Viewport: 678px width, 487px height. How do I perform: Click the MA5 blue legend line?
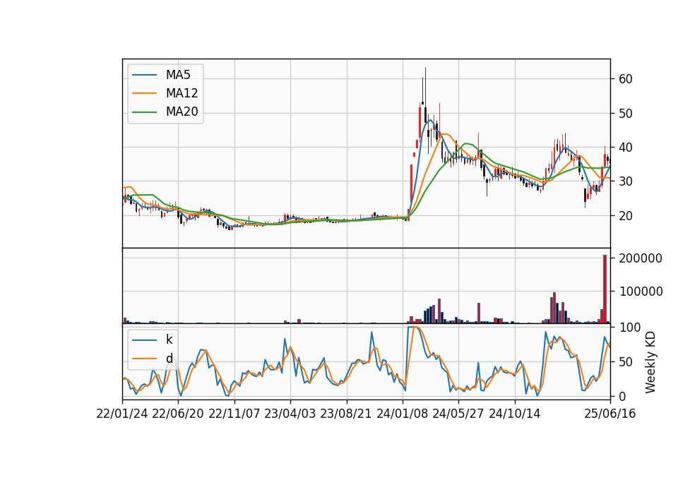tap(144, 75)
